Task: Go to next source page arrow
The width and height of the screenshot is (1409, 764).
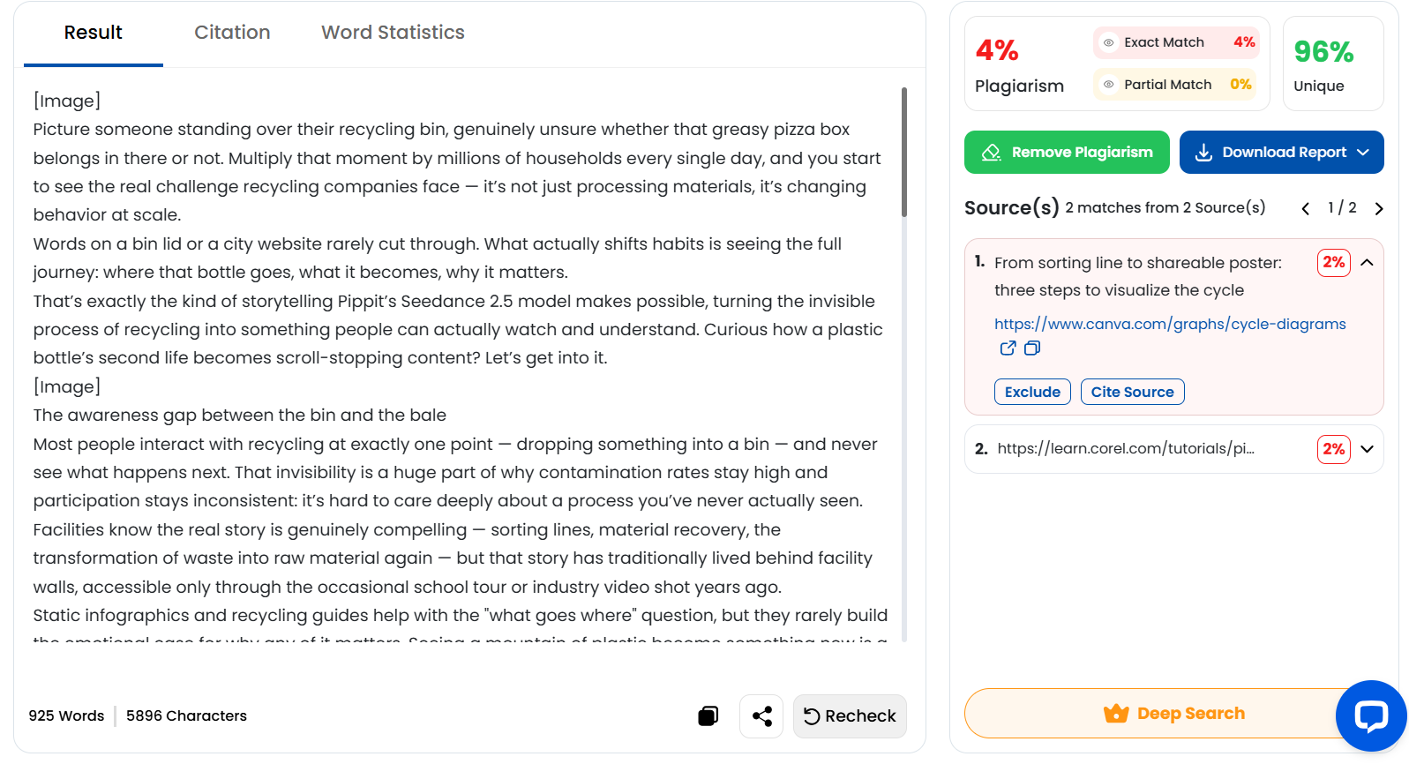Action: pos(1379,209)
